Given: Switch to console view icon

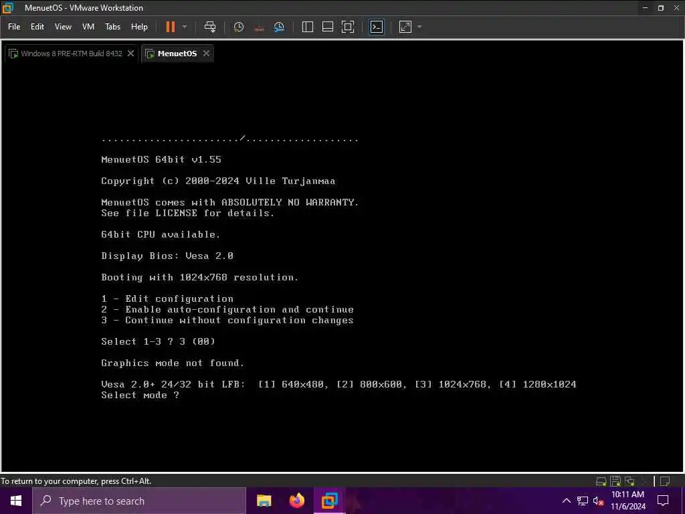Looking at the screenshot, I should (377, 27).
